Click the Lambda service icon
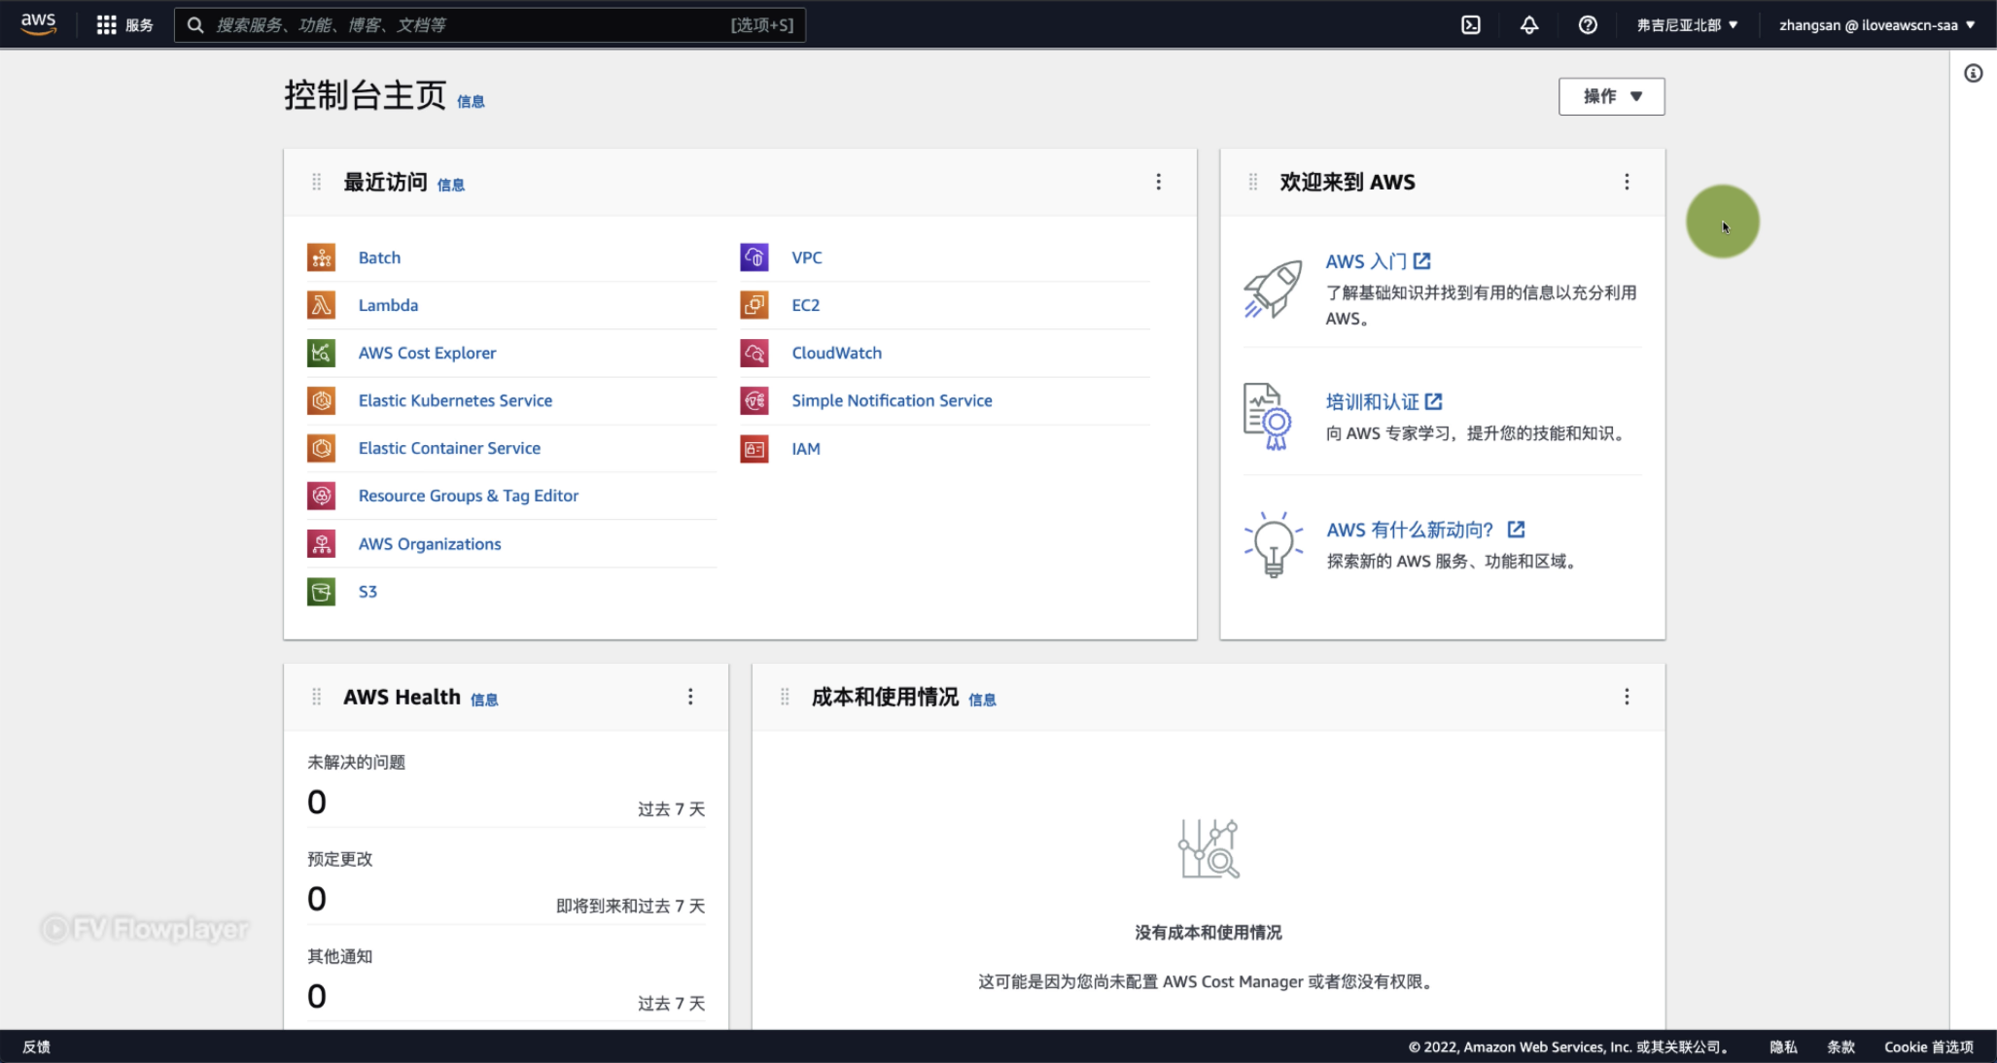Image resolution: width=1997 pixels, height=1063 pixels. 322,305
